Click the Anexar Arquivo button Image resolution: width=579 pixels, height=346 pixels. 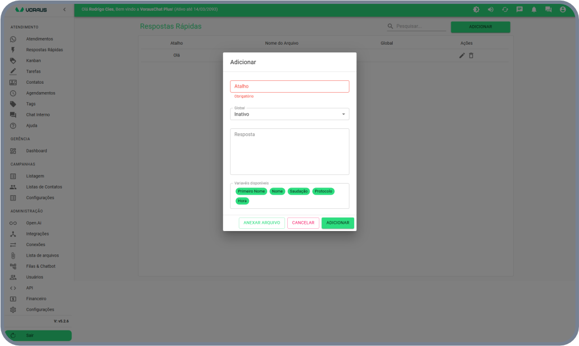pyautogui.click(x=262, y=223)
